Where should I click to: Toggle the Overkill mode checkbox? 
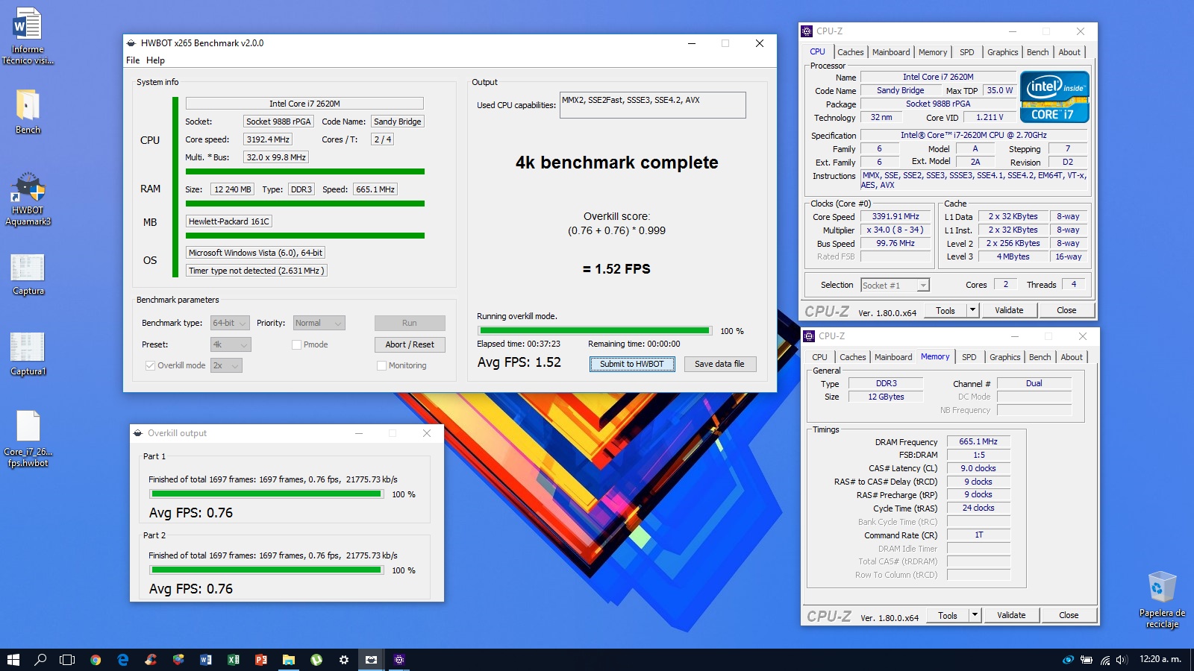(150, 365)
